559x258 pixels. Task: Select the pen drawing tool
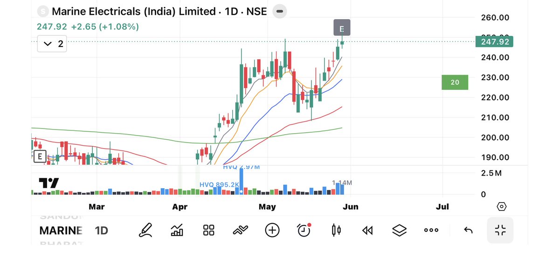tap(145, 230)
